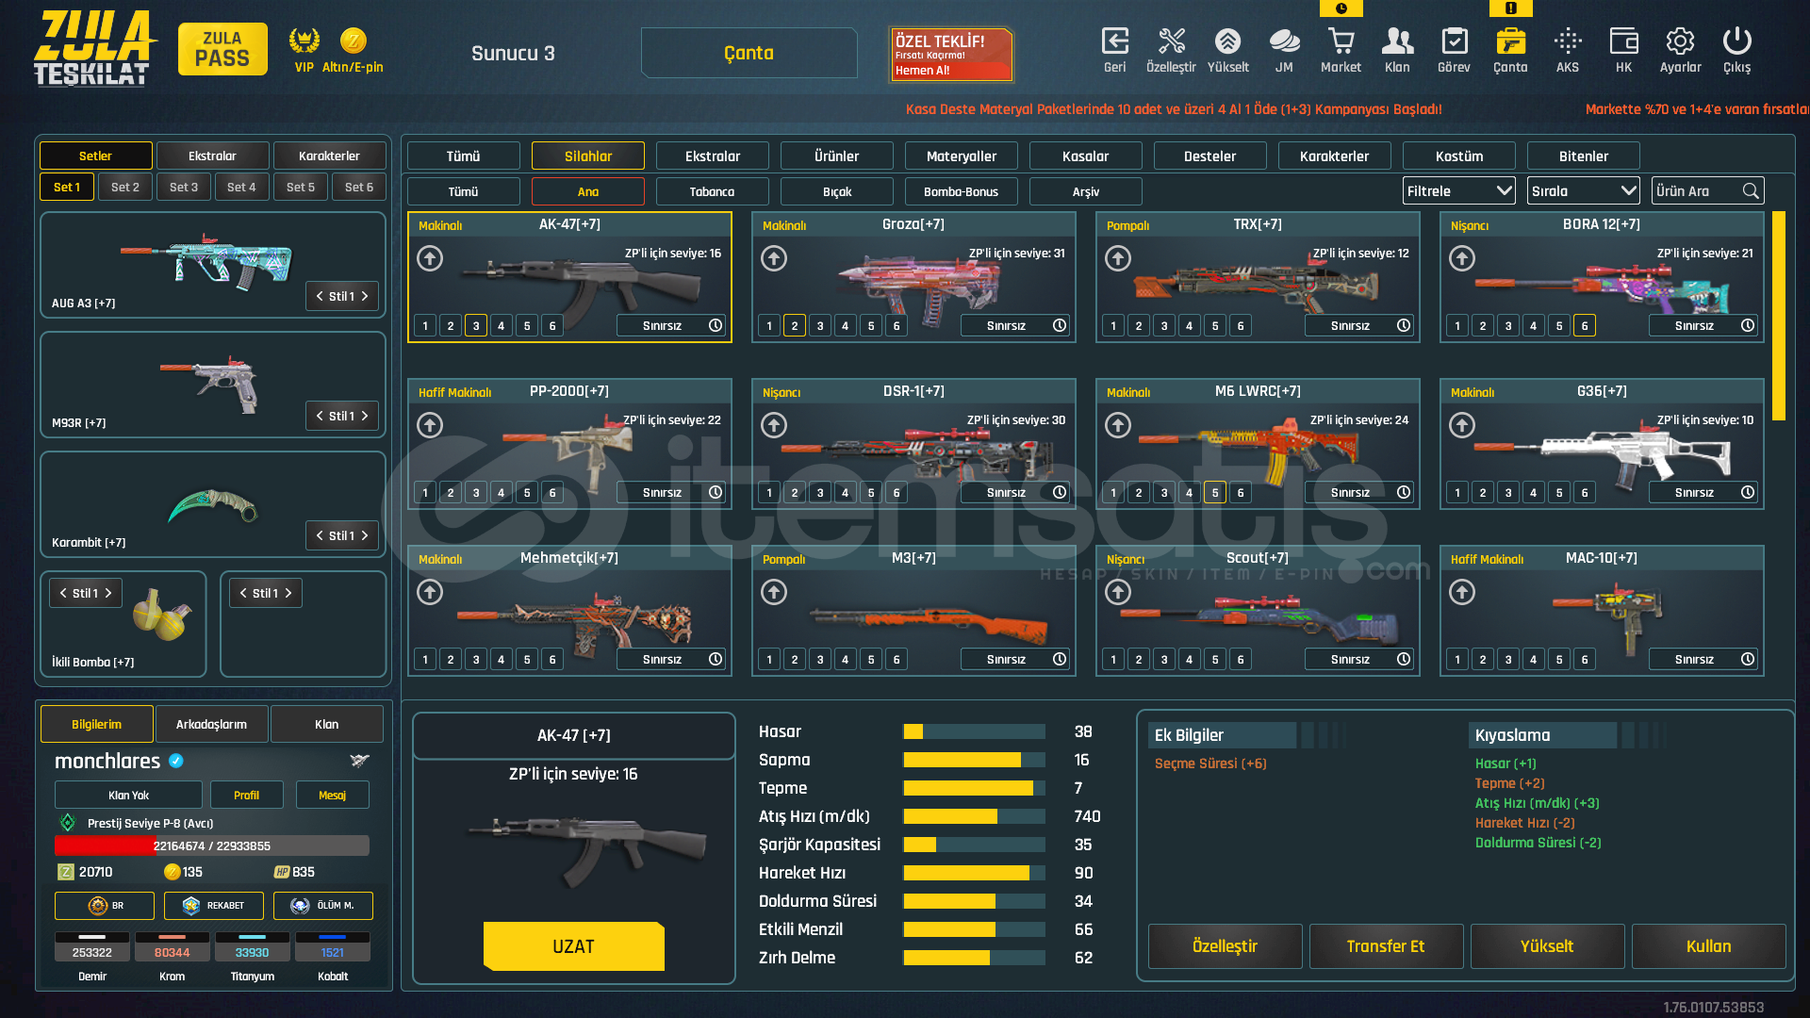Click the yellow inventory scrollbar
1810x1018 pixels.
1779,316
